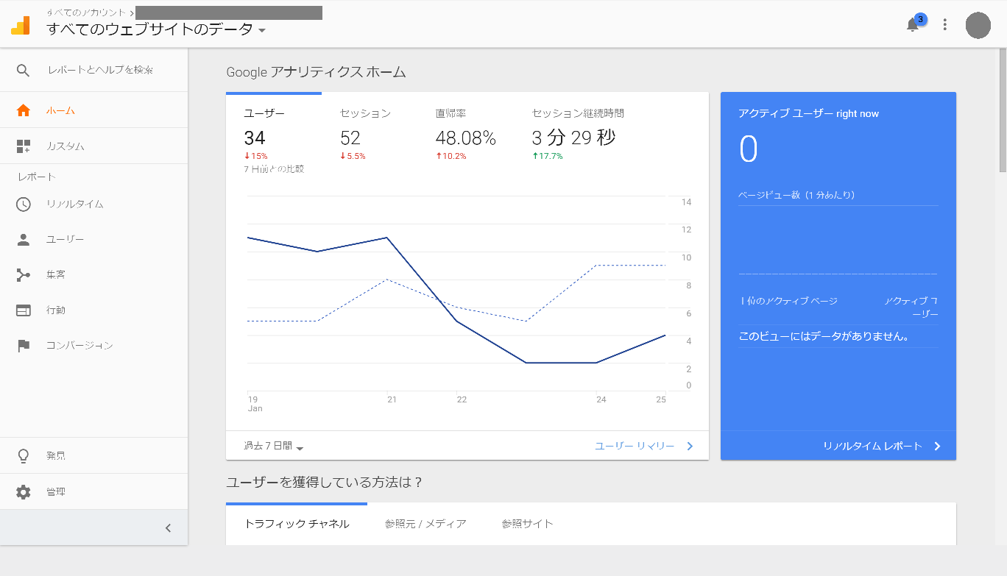The image size is (1007, 576).
Task: Open コンバージョン reports in the sidebar
Action: click(94, 345)
